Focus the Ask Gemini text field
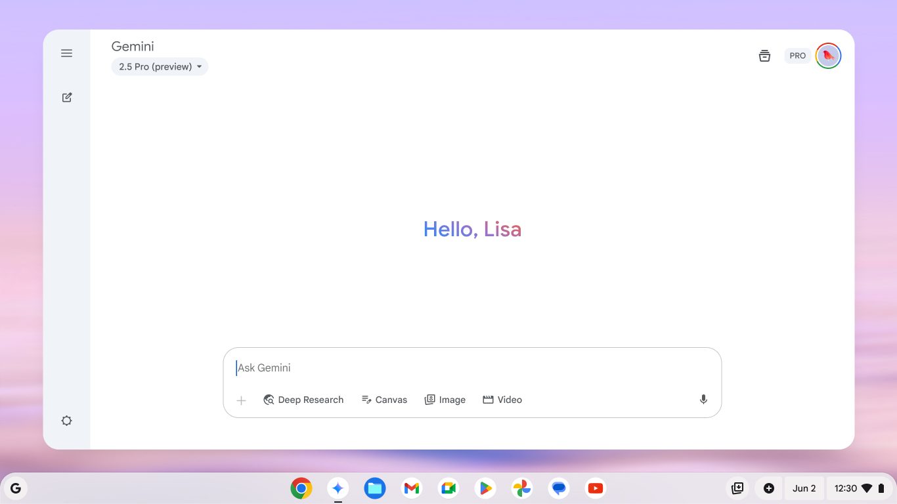Viewport: 897px width, 504px height. (460, 368)
